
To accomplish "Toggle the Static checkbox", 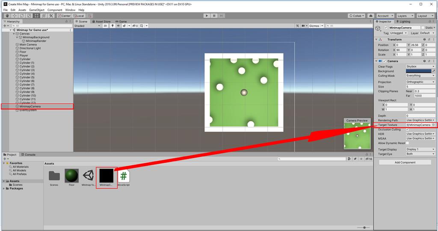I will (423, 28).
